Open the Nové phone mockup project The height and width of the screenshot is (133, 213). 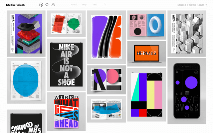click(x=187, y=91)
